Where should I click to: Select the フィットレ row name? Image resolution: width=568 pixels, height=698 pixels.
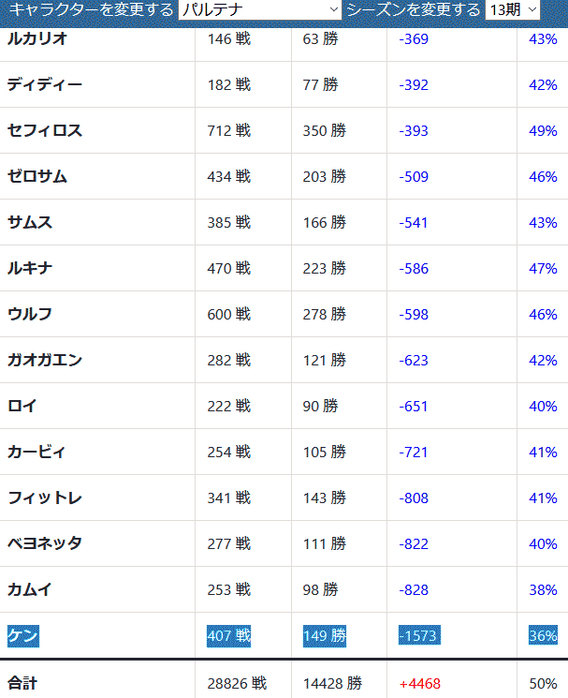[x=45, y=498]
